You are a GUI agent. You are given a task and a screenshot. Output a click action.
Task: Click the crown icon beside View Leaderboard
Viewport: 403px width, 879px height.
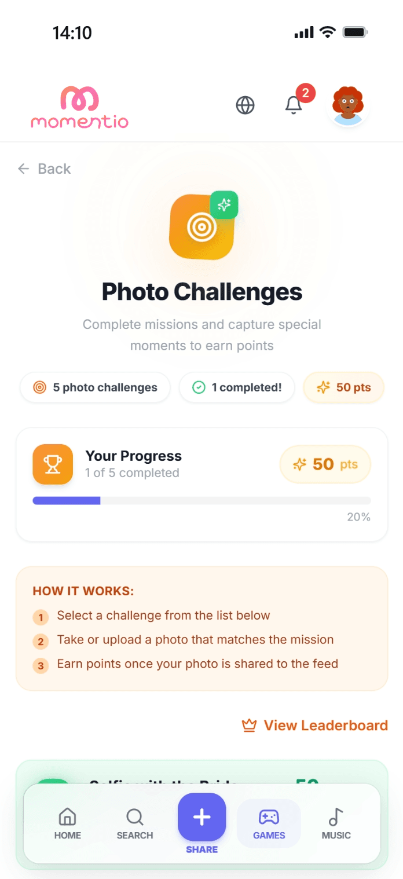[x=249, y=726]
